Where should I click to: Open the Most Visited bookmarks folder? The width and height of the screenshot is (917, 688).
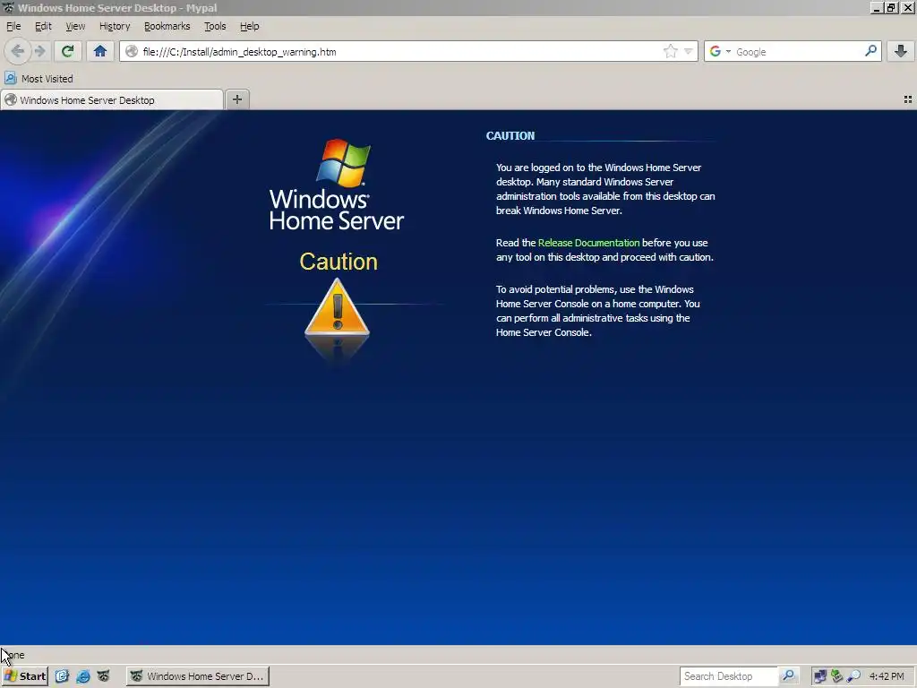pyautogui.click(x=39, y=79)
